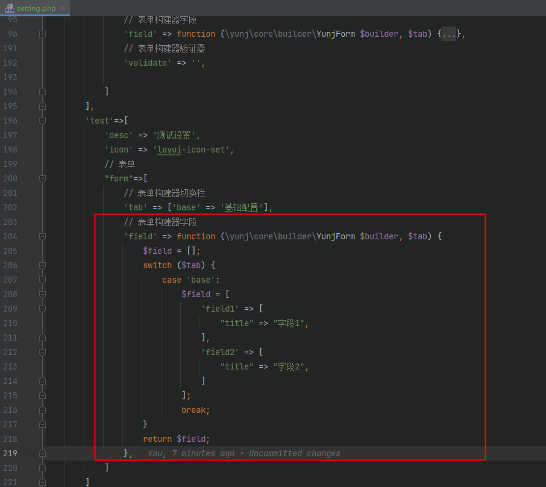Click the 'field1' key
546x487 pixels.
tap(220, 309)
